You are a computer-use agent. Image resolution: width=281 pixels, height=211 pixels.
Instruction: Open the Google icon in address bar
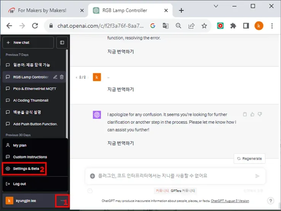pos(153,26)
